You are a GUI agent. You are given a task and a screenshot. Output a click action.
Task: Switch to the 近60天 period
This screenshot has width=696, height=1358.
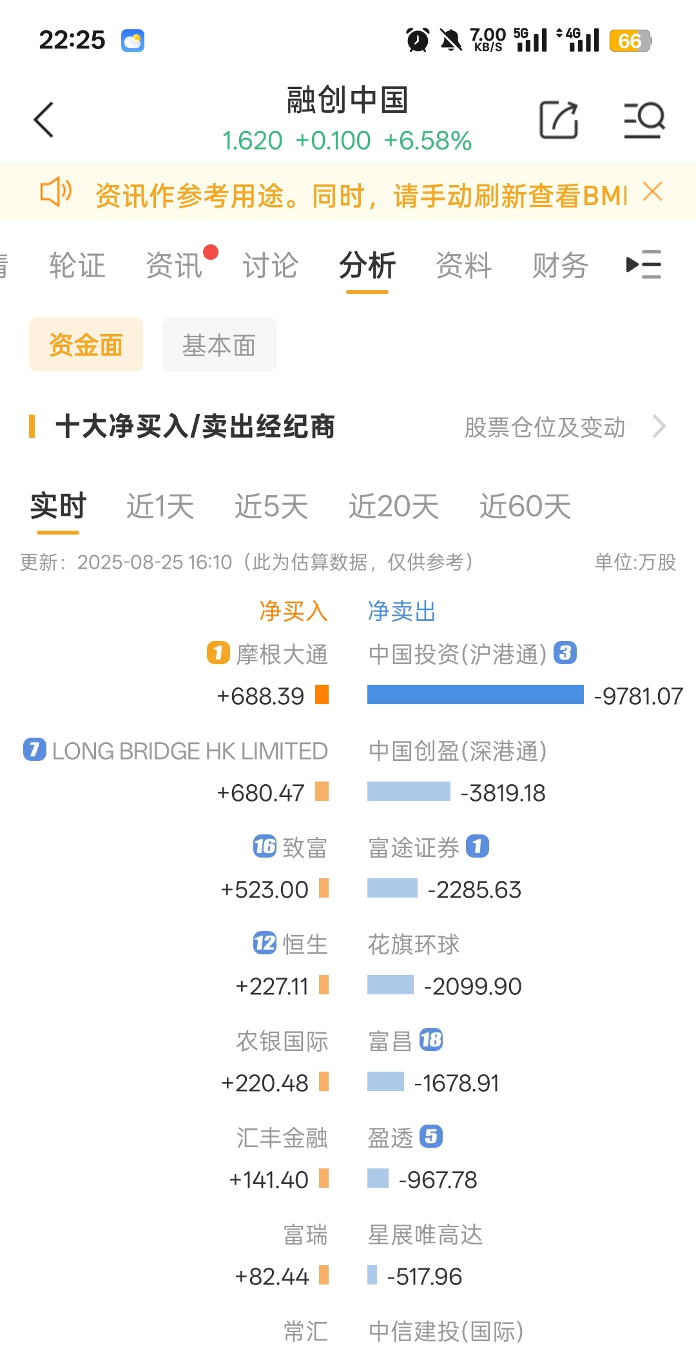tap(525, 506)
